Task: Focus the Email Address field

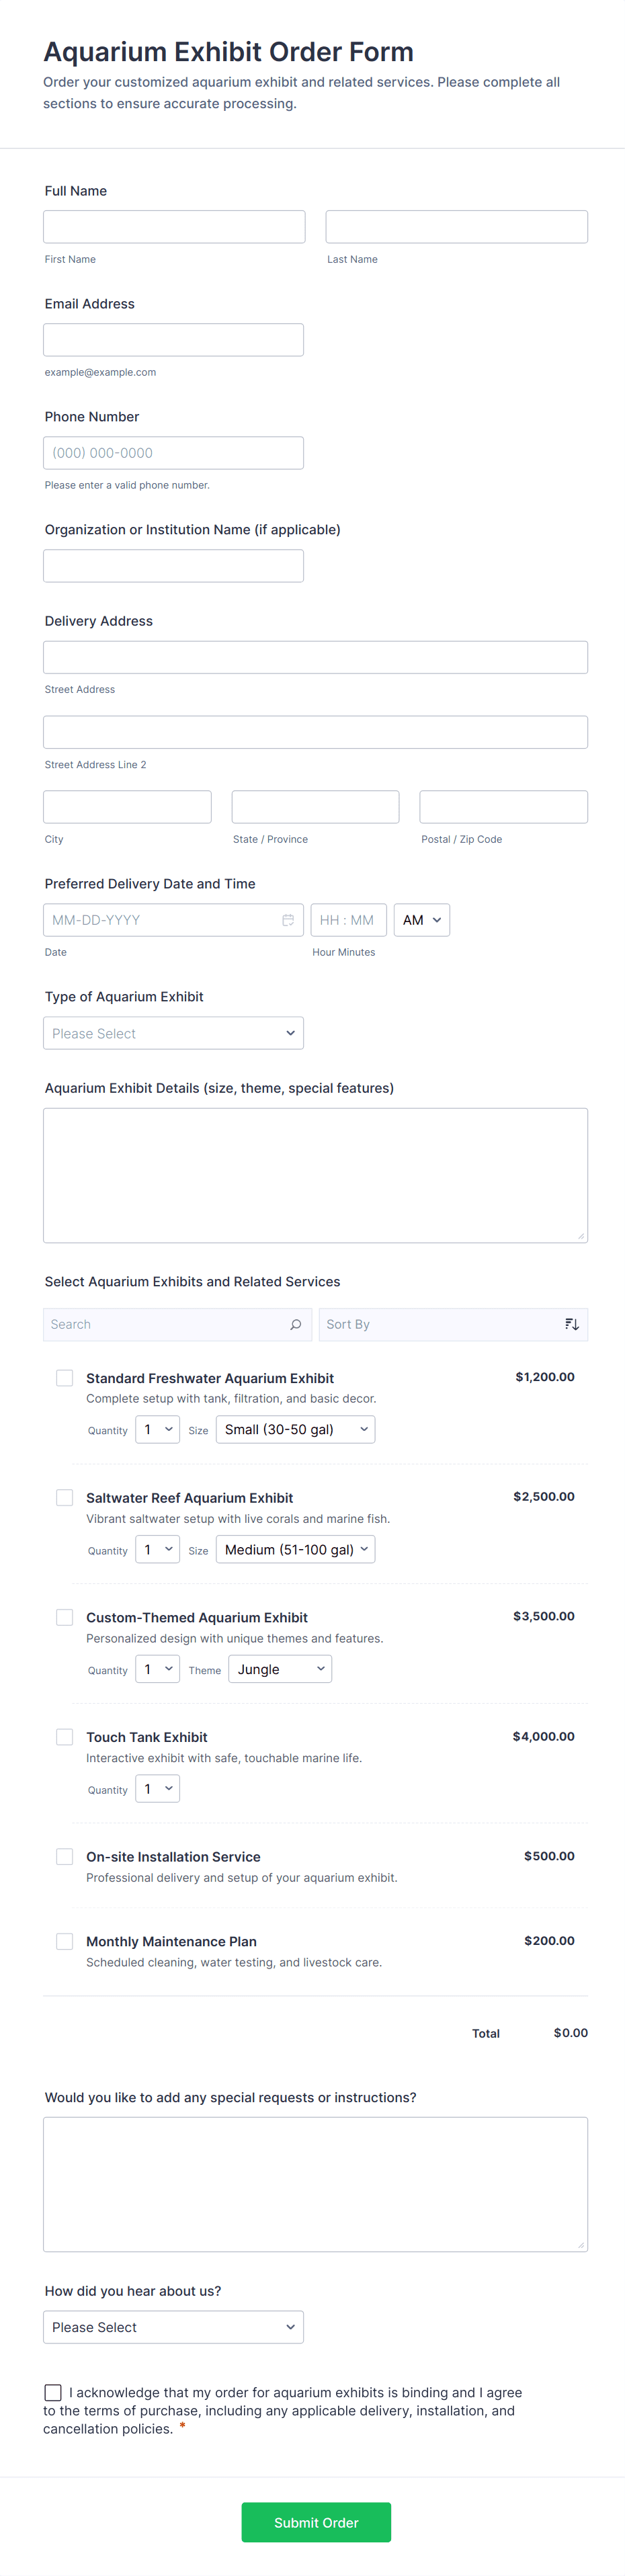Action: click(173, 340)
